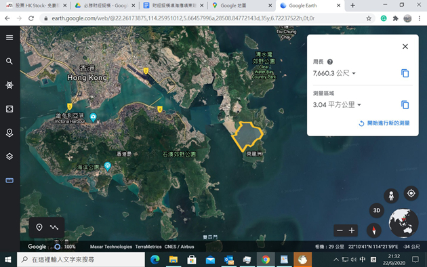Select the Measure ruler tool
Screen dimensions: 427x267
point(9,180)
